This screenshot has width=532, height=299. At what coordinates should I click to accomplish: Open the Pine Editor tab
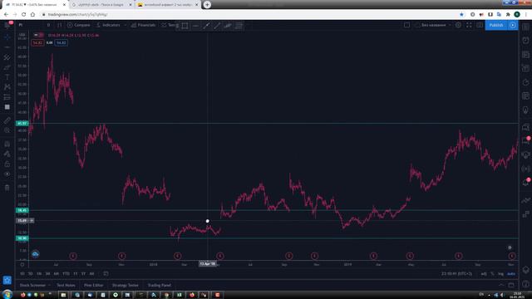[94, 285]
